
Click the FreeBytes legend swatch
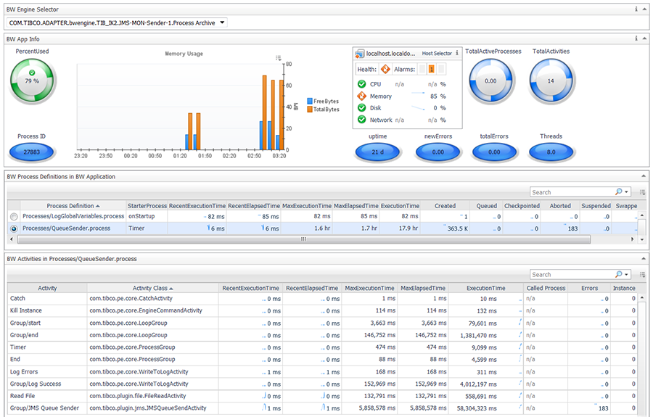[x=310, y=101]
